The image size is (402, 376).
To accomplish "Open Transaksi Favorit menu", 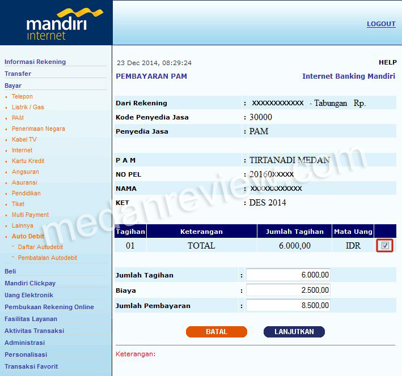I will point(31,366).
